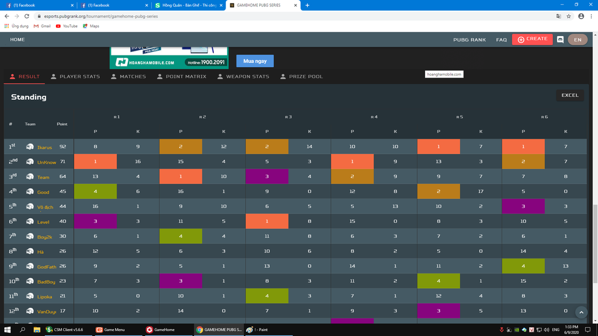Click the ENG input language indicator
This screenshot has height=336, width=598.
tap(556, 330)
